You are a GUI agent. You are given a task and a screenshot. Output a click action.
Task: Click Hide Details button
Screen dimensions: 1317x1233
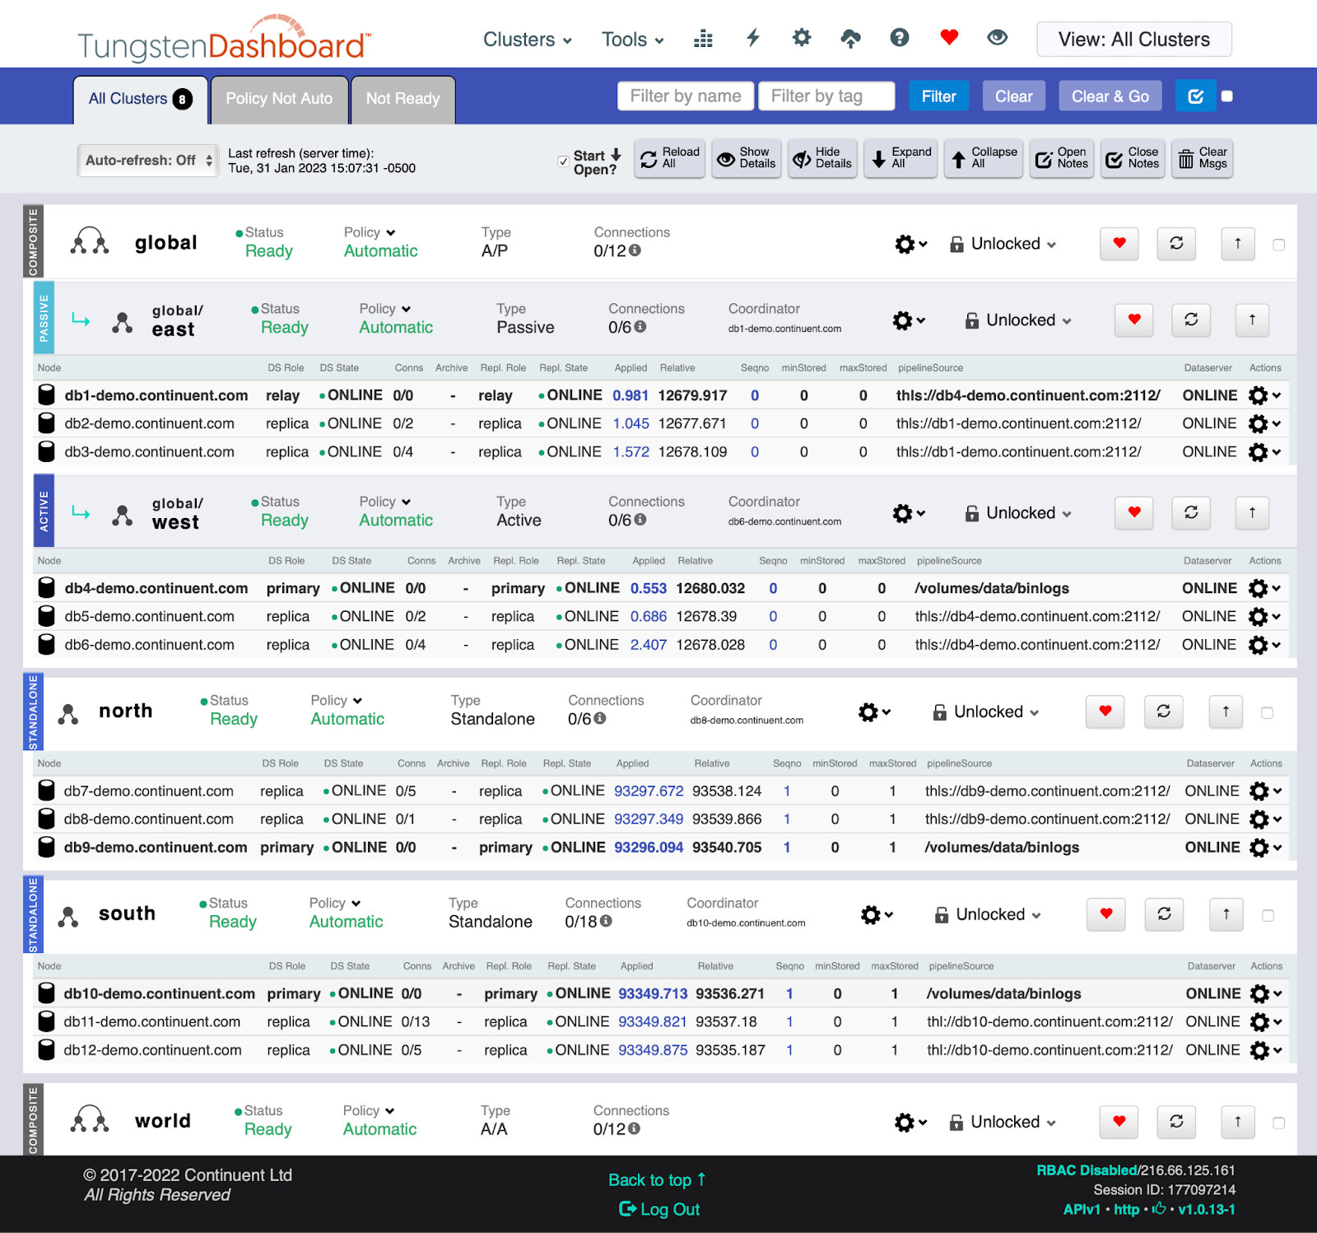[x=822, y=158]
